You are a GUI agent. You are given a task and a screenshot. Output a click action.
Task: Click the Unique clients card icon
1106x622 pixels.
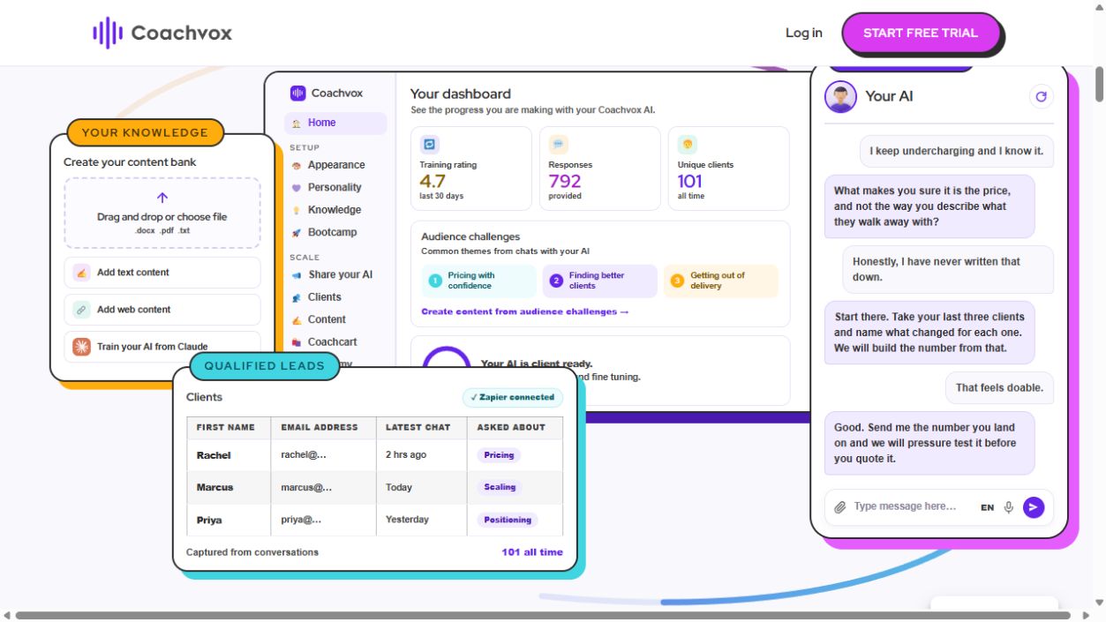pyautogui.click(x=688, y=144)
